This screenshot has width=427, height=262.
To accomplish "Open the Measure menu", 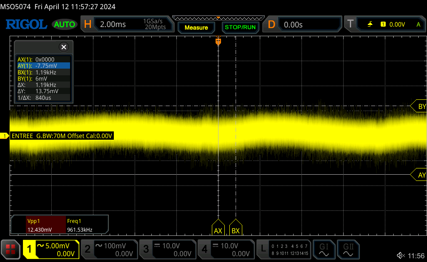I will click(196, 27).
